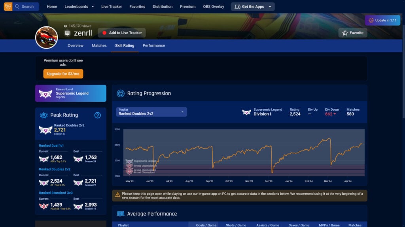Switch to the Matches tab

[x=99, y=45]
